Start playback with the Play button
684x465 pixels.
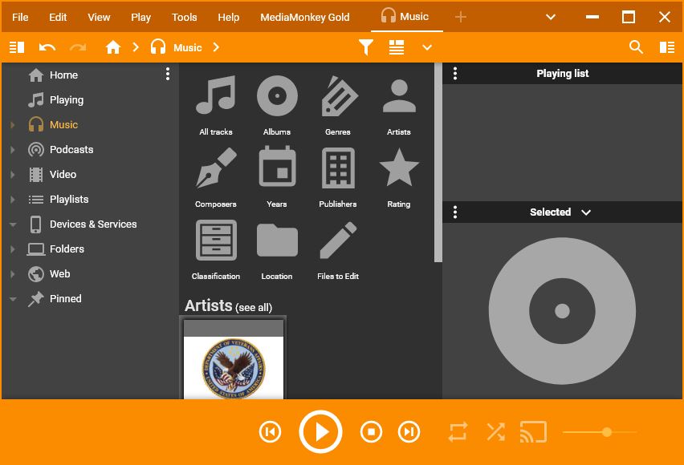(x=320, y=432)
